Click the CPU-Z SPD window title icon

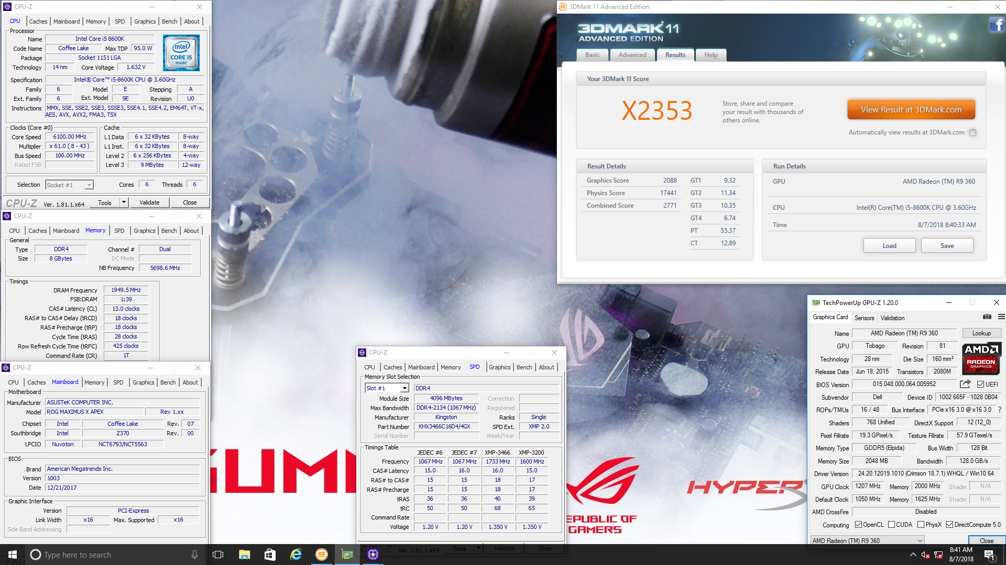coord(362,353)
